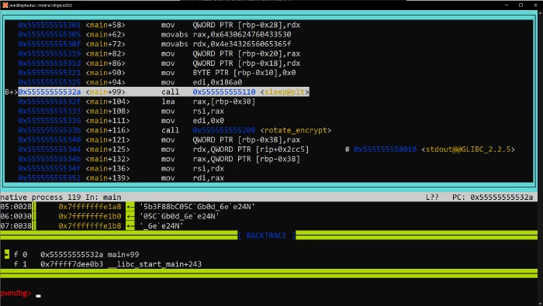This screenshot has width=543, height=306.
Task: Click the vertical scrollbar of the terminal
Action: click(x=540, y=158)
